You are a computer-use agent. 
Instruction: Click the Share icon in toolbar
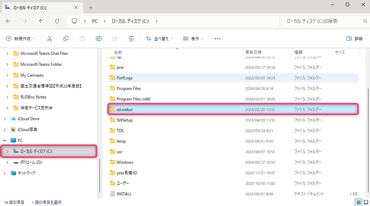115,39
